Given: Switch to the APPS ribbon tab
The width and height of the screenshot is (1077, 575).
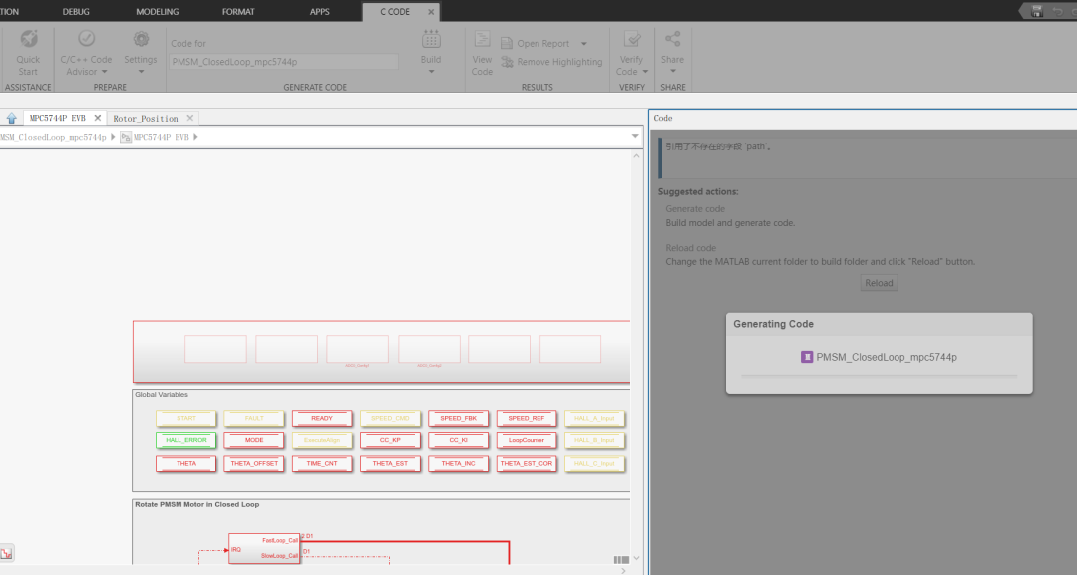Looking at the screenshot, I should tap(319, 12).
